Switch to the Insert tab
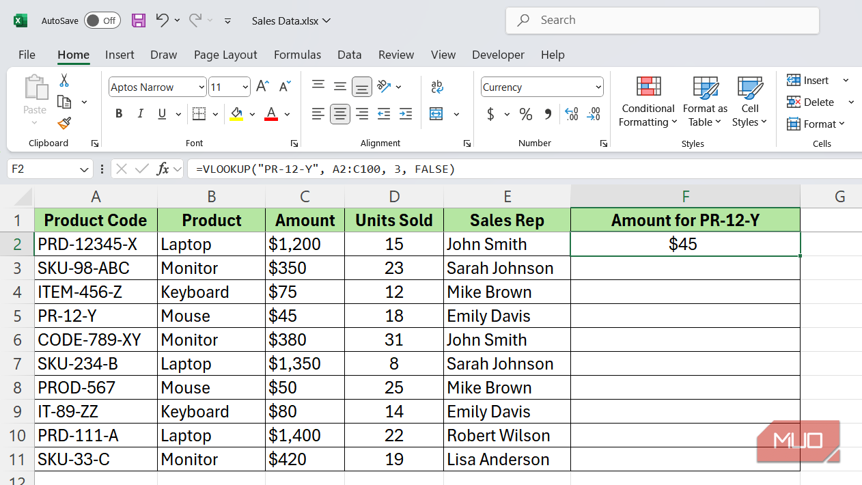Screen dimensions: 862x485 pos(120,55)
